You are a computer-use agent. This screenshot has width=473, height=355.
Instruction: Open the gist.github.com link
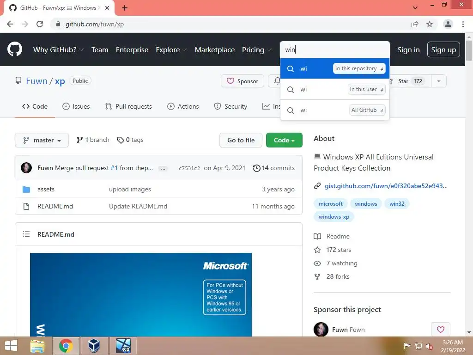coord(386,186)
